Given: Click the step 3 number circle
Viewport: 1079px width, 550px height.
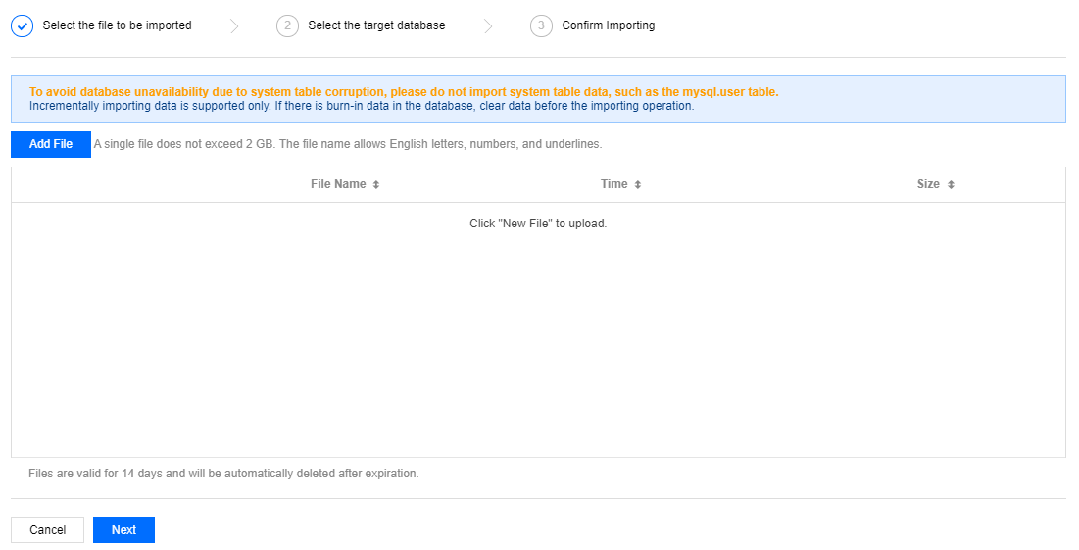Looking at the screenshot, I should [x=541, y=26].
